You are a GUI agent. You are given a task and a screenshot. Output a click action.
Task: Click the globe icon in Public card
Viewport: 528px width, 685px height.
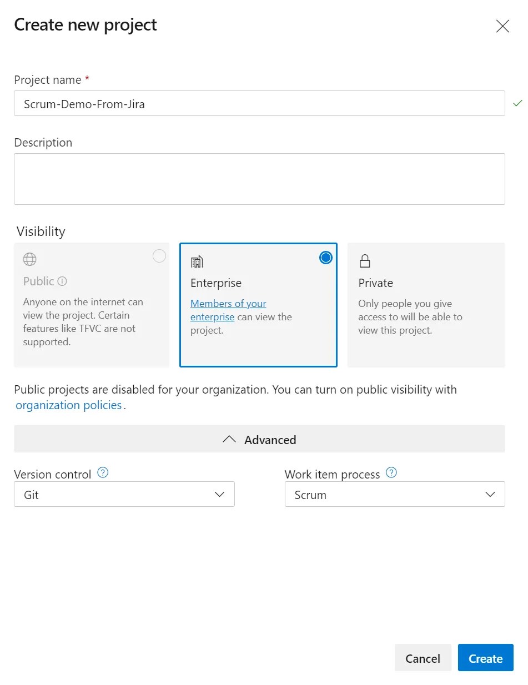[29, 259]
